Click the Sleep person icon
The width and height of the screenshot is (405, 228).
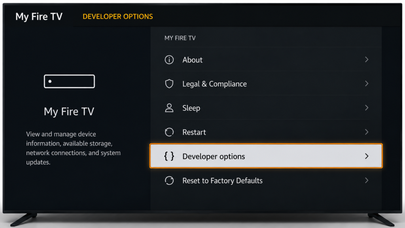(169, 108)
